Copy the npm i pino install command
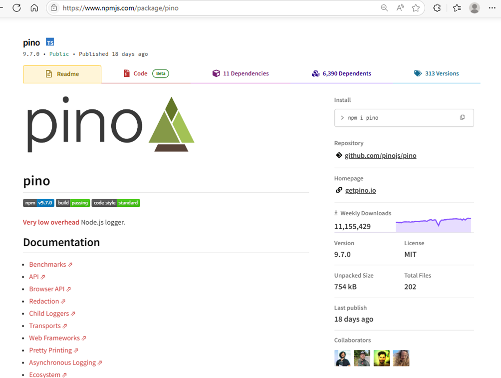 463,117
